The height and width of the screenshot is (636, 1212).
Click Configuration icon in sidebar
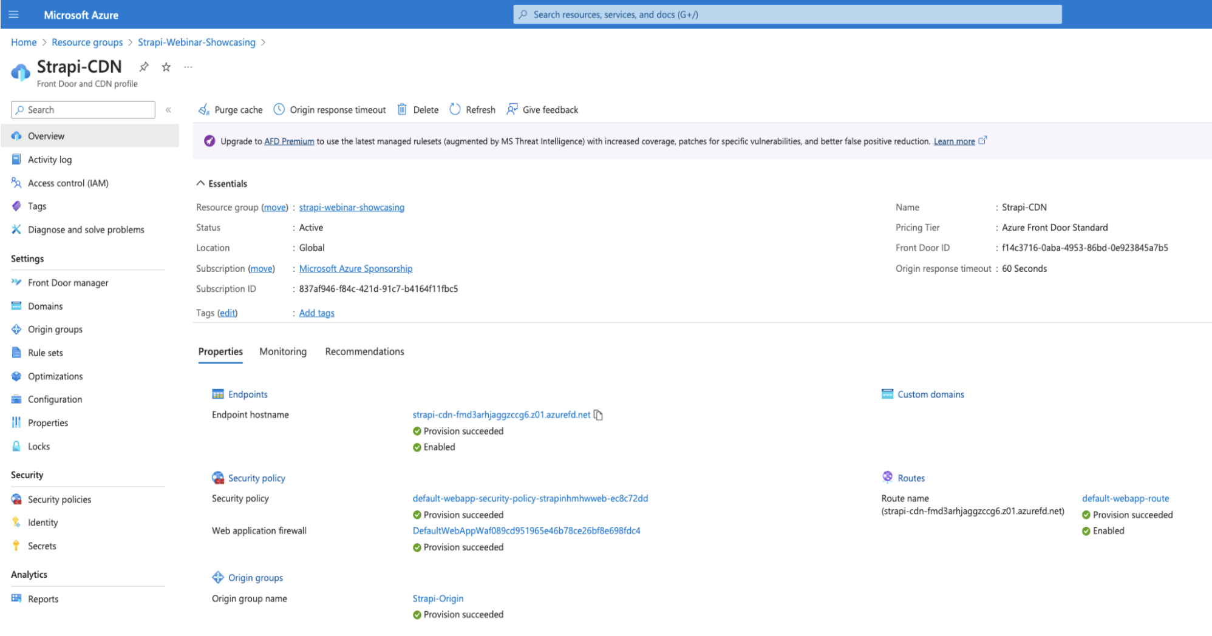[16, 399]
